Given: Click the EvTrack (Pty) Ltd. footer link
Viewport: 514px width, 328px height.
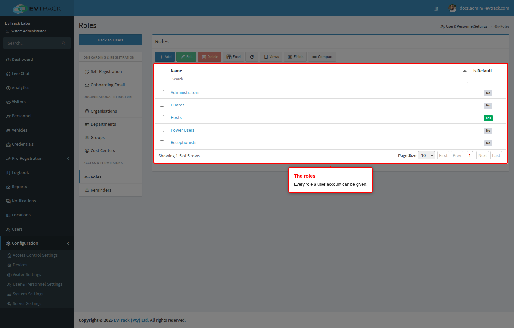Looking at the screenshot, I should pos(131,320).
